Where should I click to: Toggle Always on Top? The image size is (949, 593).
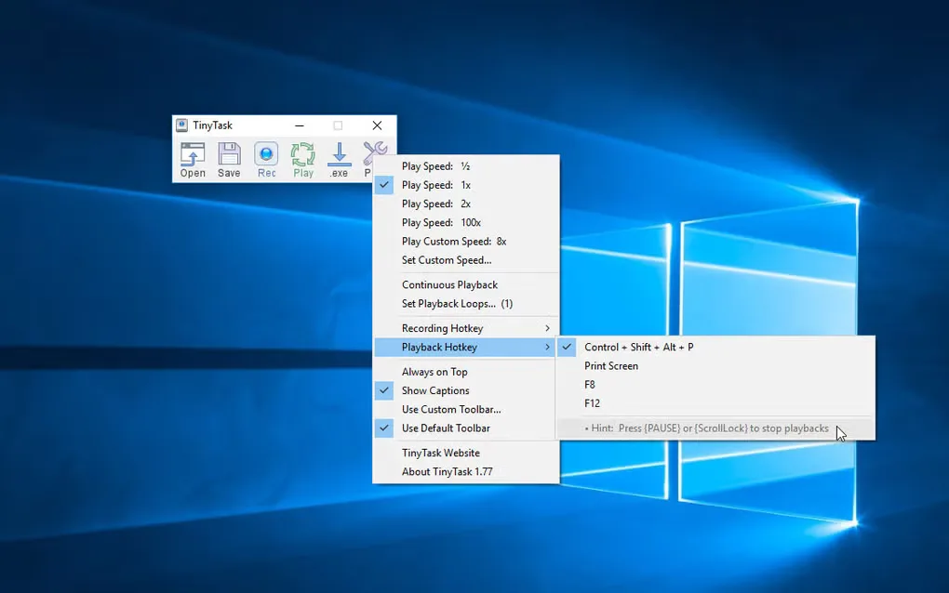click(x=465, y=372)
